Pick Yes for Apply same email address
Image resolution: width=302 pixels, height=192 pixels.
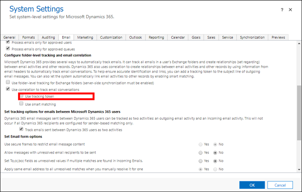click(201, 169)
